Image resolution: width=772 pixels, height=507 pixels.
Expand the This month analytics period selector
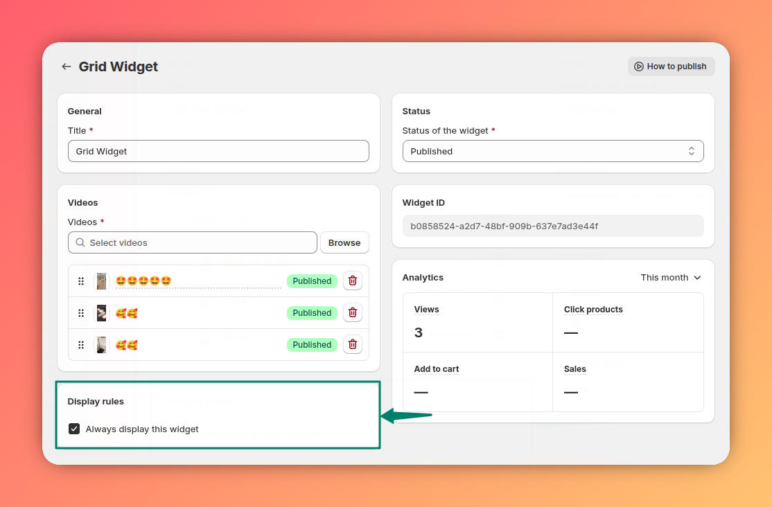(671, 278)
